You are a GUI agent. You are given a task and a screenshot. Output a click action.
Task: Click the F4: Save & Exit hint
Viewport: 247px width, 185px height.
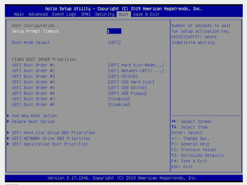(x=189, y=161)
